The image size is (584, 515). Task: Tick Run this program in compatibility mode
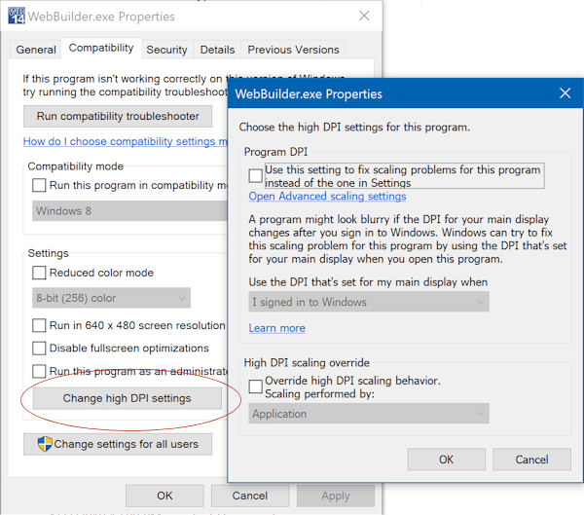[39, 185]
